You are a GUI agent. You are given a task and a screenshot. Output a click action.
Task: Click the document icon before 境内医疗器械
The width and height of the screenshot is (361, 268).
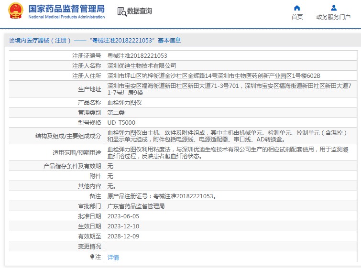pyautogui.click(x=11, y=41)
